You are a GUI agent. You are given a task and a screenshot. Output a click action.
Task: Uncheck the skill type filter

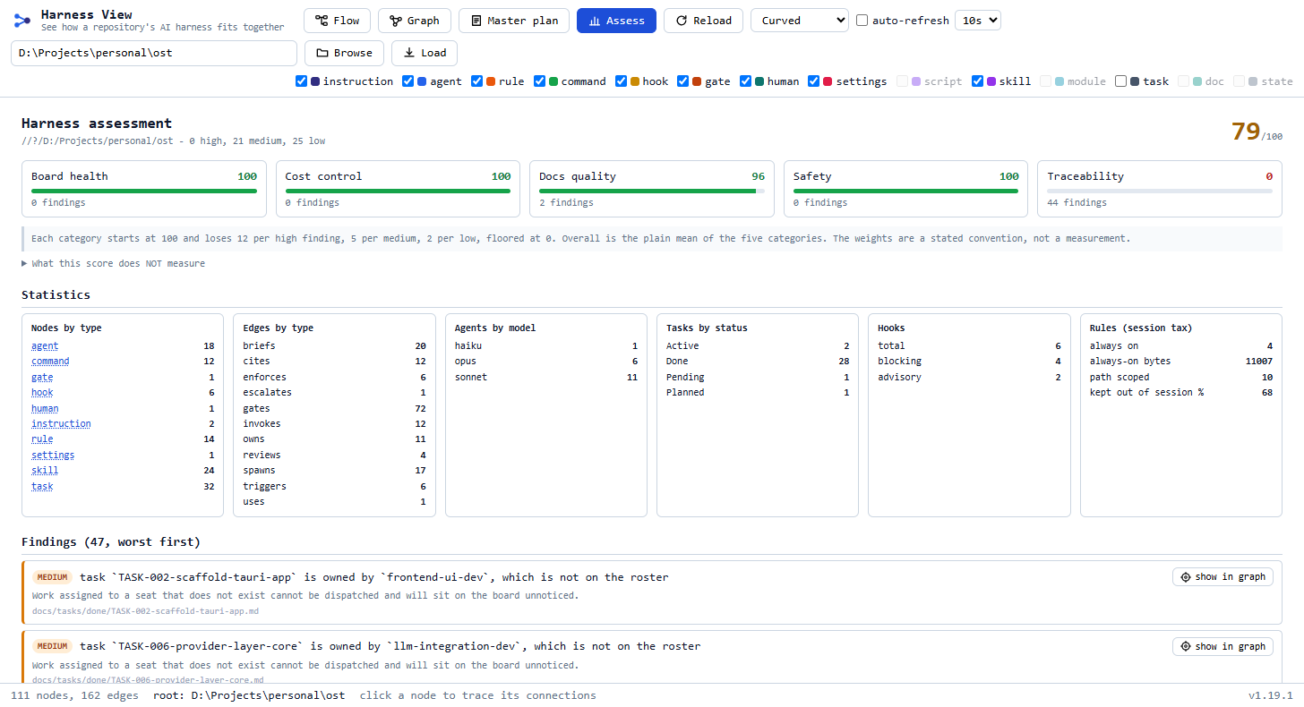(978, 81)
